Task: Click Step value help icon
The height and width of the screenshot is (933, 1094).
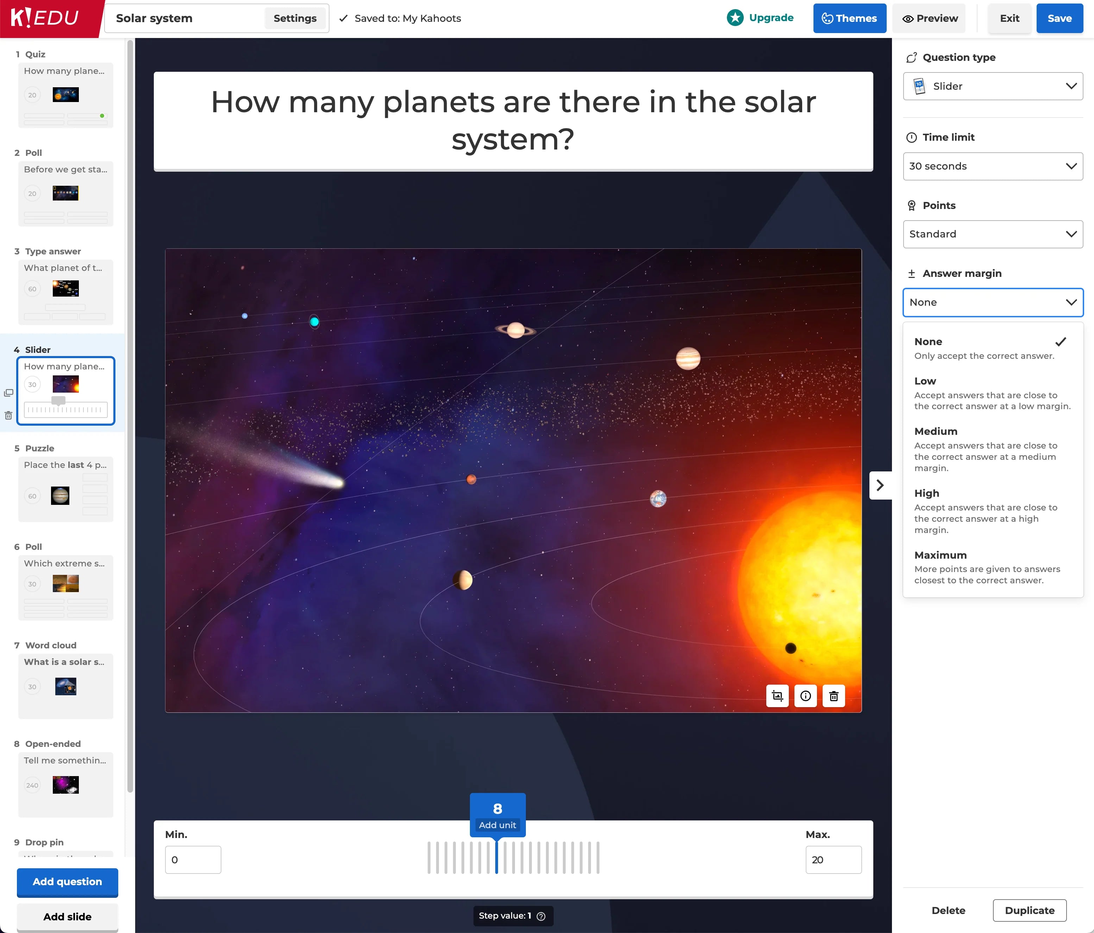Action: 541,916
